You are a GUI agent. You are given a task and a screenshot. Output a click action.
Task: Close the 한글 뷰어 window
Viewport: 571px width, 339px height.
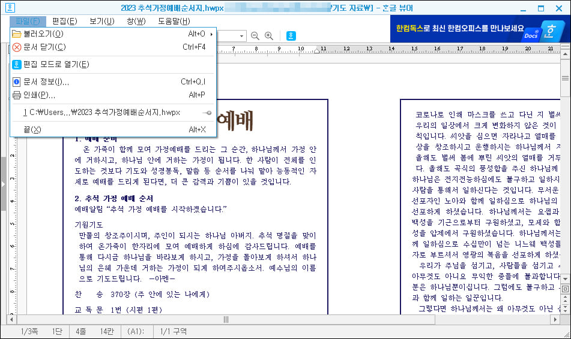point(559,8)
